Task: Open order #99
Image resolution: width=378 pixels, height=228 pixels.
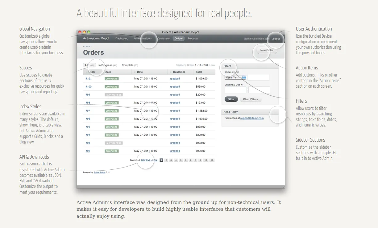Action: (x=88, y=95)
